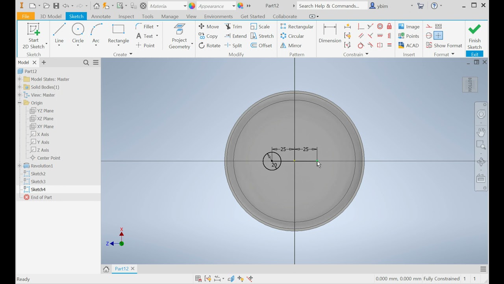Screen dimensions: 504x284
Task: Apply the Fix lock constraint
Action: 389,26
